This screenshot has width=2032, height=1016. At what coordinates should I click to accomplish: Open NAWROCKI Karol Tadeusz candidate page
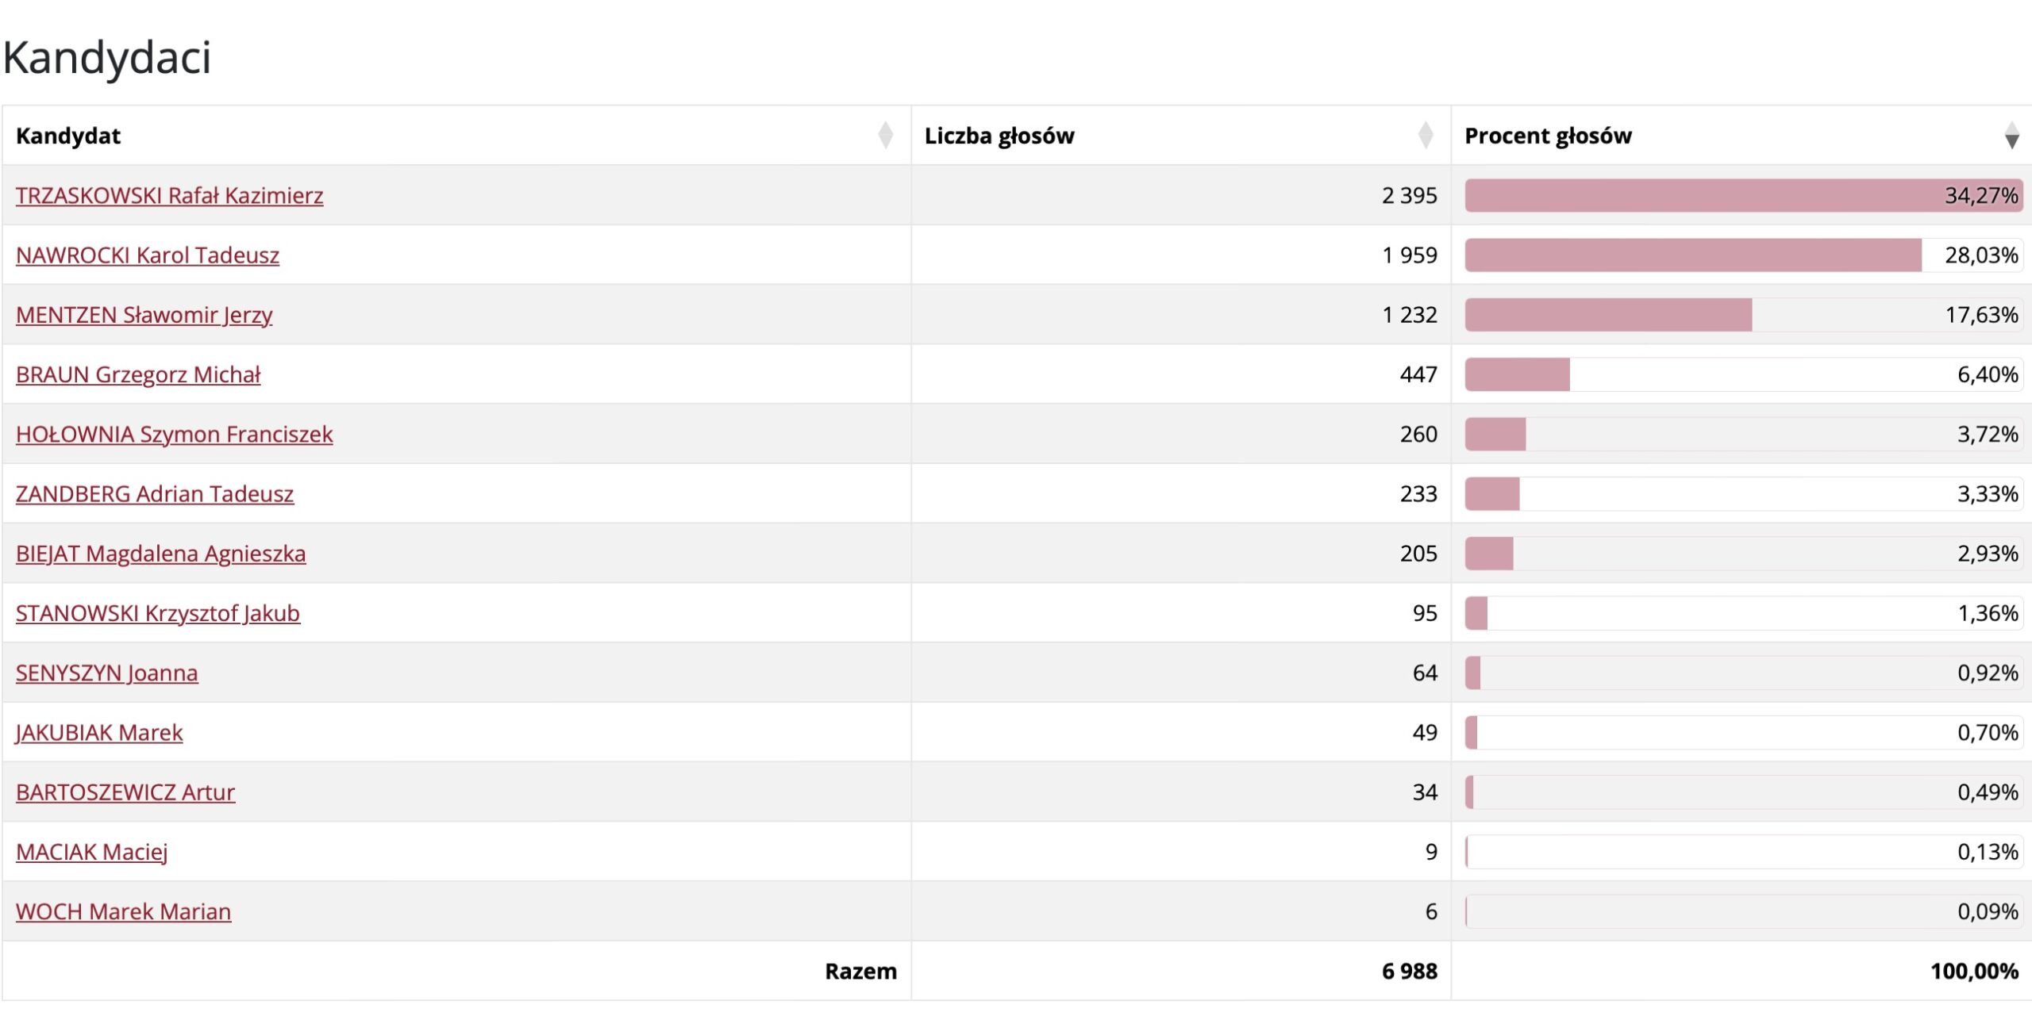click(x=148, y=255)
